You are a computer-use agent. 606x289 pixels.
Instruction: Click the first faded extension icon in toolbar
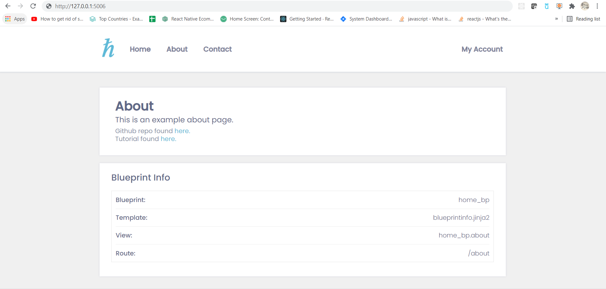(x=522, y=6)
